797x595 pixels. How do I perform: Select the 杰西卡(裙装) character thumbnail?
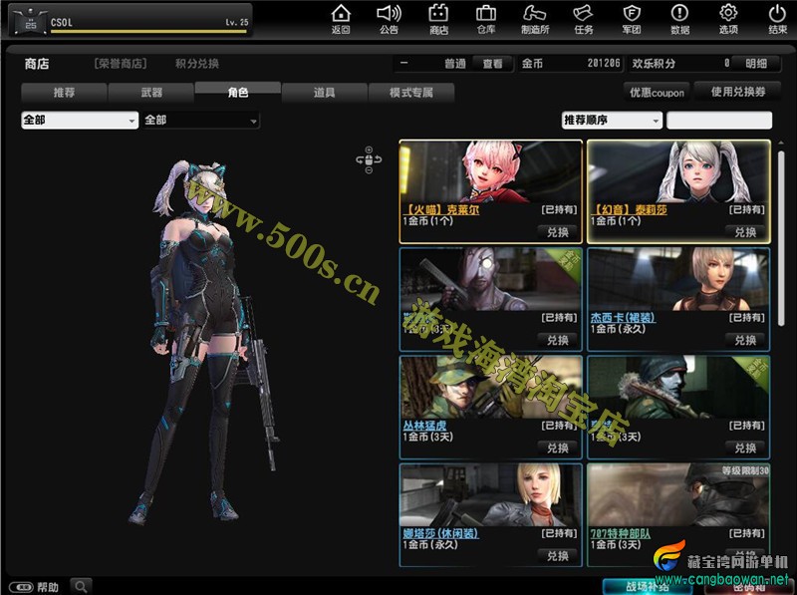(677, 283)
